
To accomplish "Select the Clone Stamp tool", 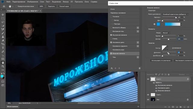I will coord(3,37).
